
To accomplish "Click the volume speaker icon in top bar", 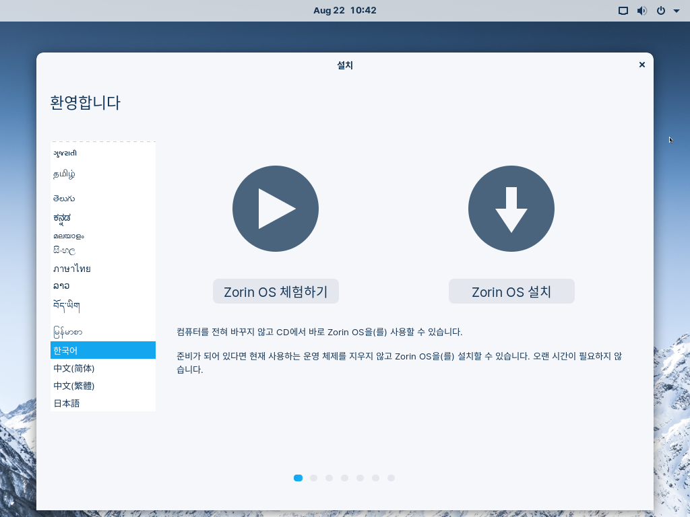I will tap(642, 11).
